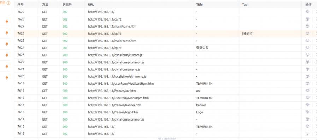Select the dynaform/custom.js URL
This screenshot has height=140, width=318.
coord(115,55)
